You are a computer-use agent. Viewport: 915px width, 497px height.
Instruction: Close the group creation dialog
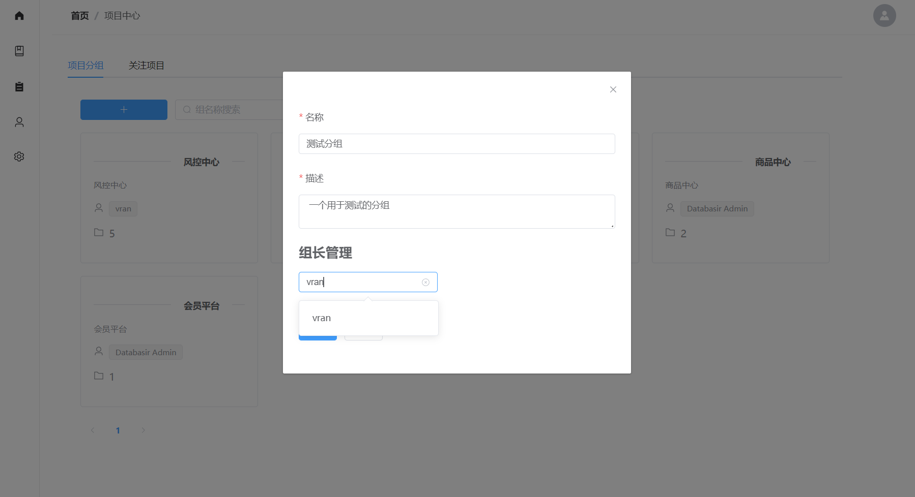[x=613, y=89]
